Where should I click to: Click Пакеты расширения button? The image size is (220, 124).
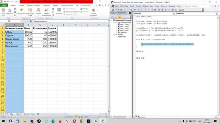[x=71, y=12]
